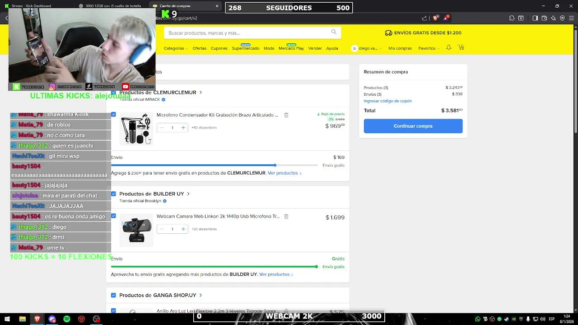Image resolution: width=578 pixels, height=325 pixels.
Task: Click the condenser microphone product thumbnail
Action: (136, 129)
